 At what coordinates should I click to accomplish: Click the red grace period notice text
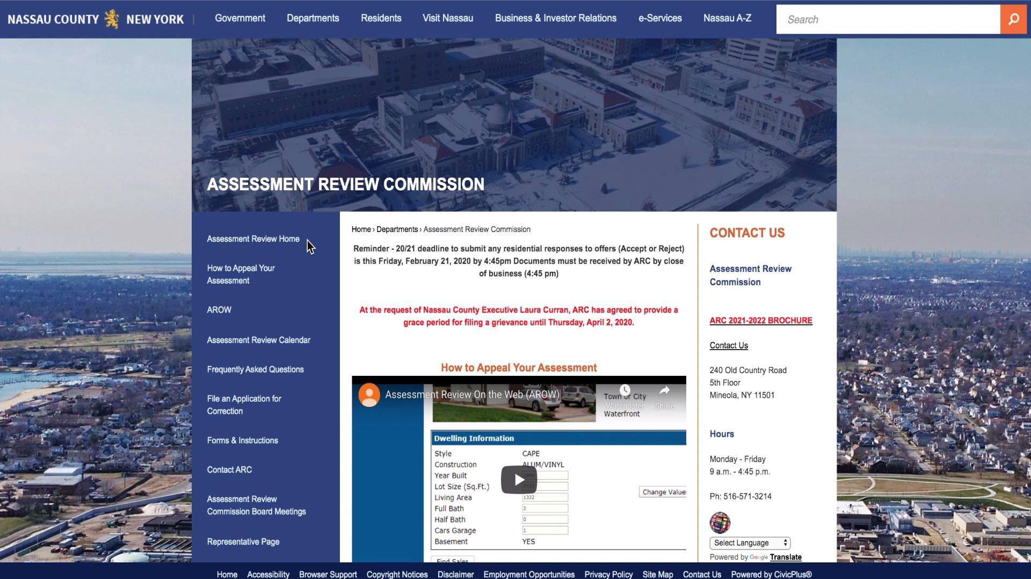point(519,316)
